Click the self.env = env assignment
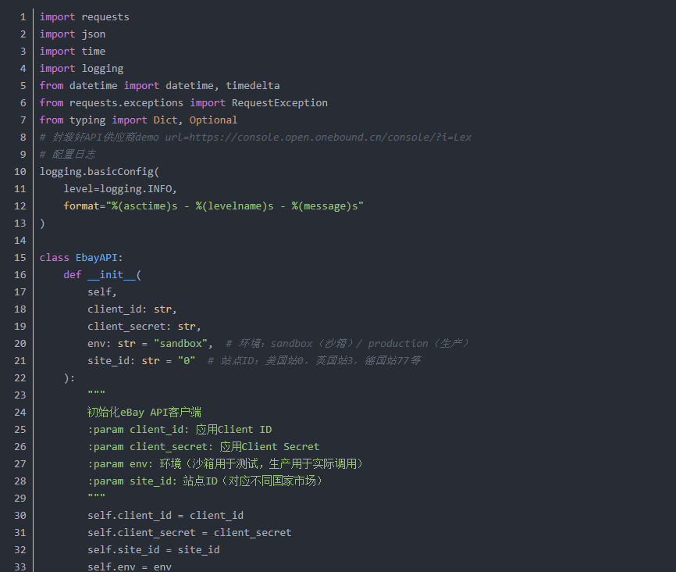 click(x=130, y=567)
